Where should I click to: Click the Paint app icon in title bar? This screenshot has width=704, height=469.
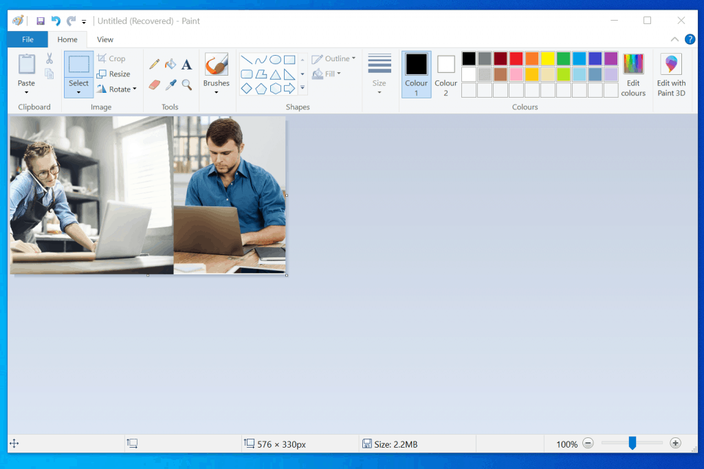18,21
